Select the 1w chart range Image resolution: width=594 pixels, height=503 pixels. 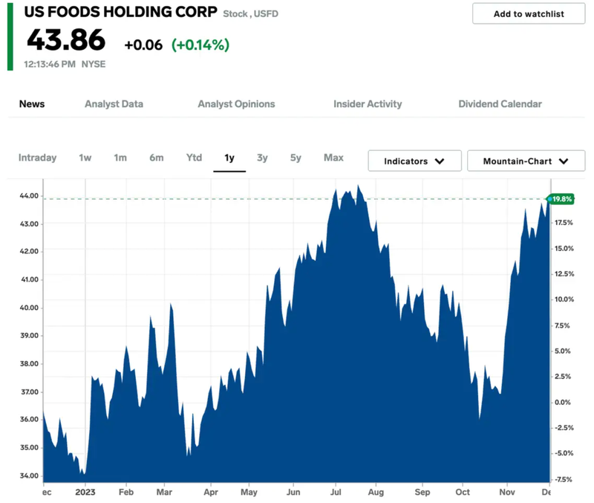point(85,158)
